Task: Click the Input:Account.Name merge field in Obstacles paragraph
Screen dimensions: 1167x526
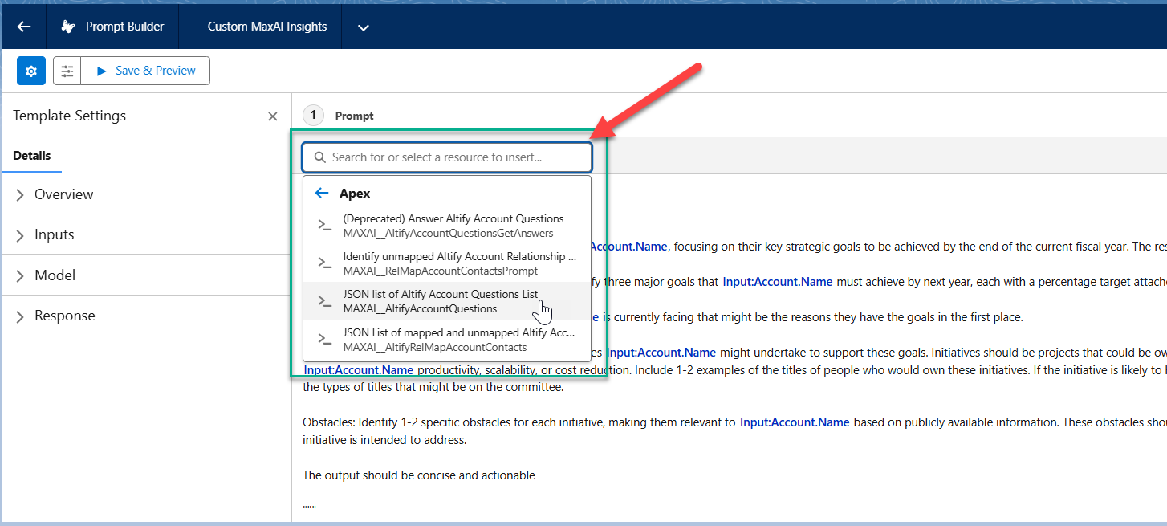Action: pos(794,422)
